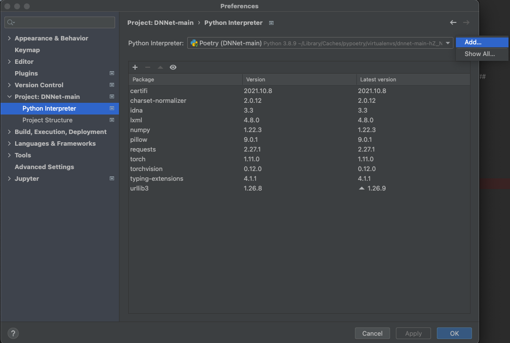Select the pillow package row

pyautogui.click(x=299, y=139)
